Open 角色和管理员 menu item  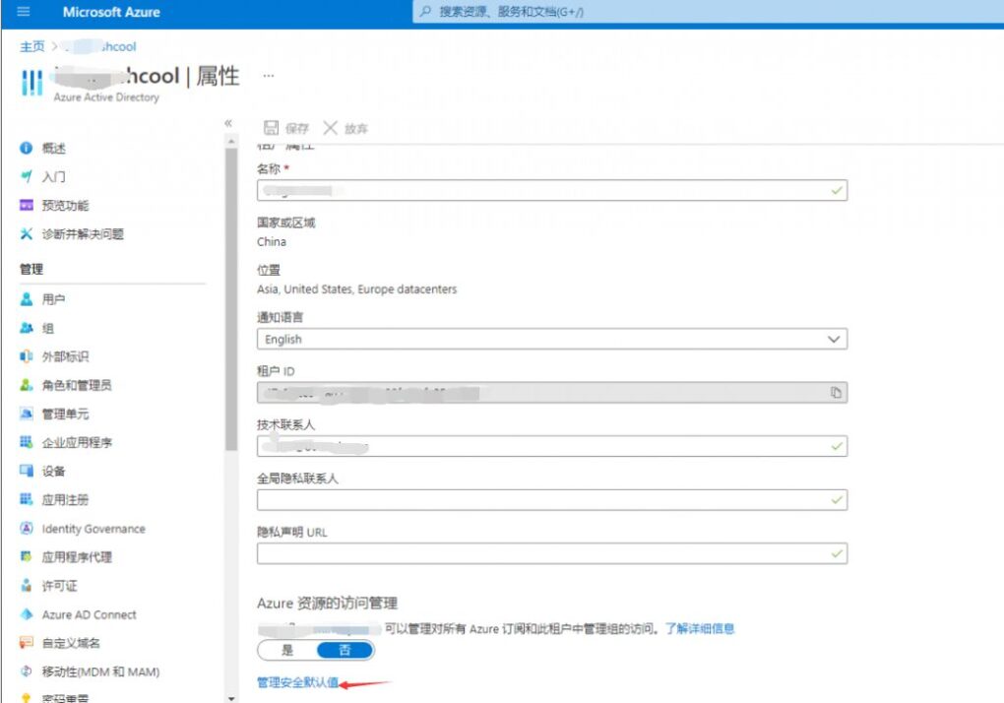(x=76, y=385)
